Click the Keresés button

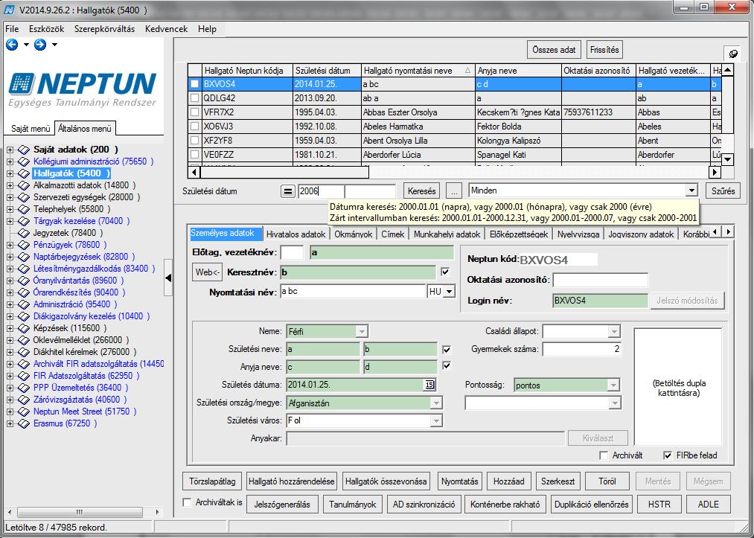click(x=422, y=191)
